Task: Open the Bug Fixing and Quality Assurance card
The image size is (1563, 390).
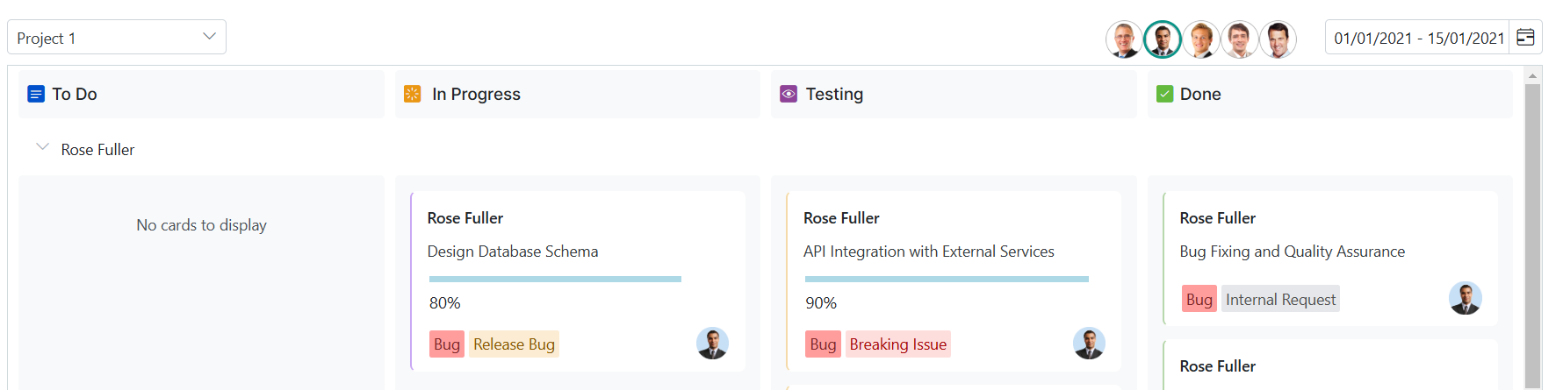Action: 1292,252
